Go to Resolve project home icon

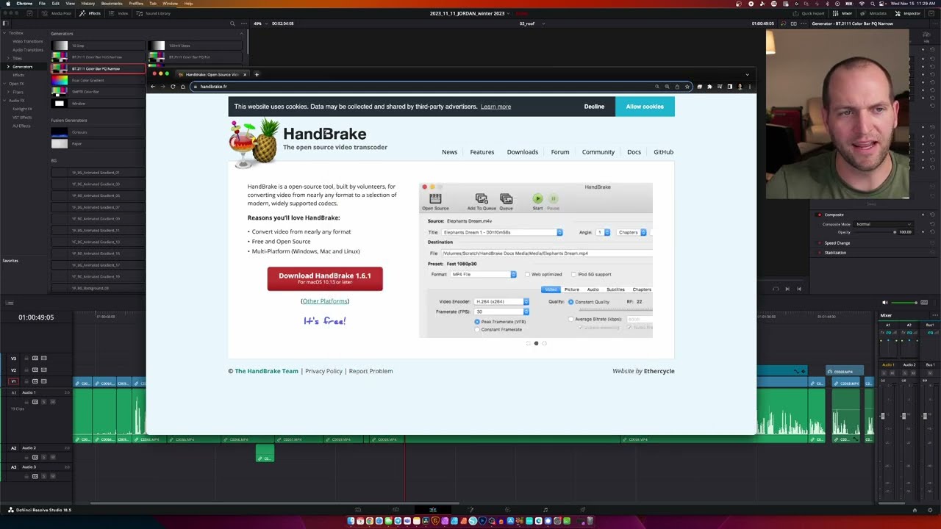point(915,510)
